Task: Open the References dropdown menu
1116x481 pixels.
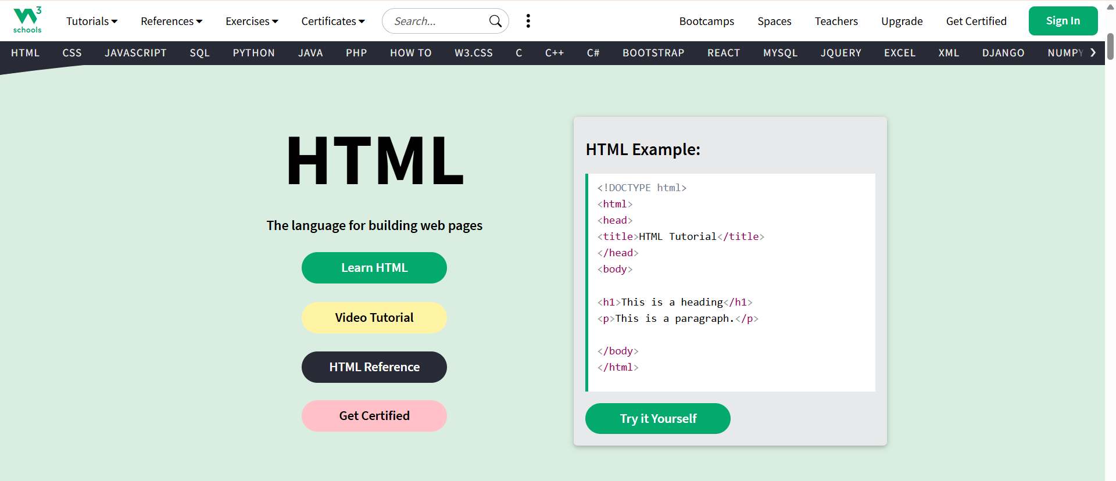Action: [x=171, y=21]
